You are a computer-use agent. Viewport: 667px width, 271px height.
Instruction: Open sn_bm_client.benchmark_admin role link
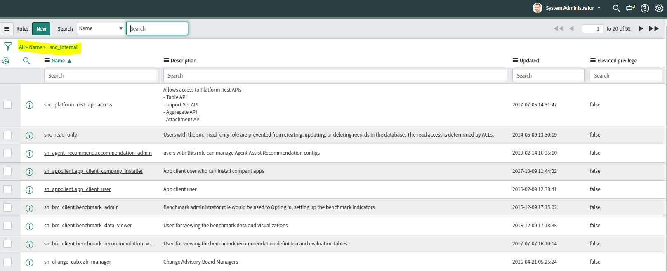(x=81, y=207)
